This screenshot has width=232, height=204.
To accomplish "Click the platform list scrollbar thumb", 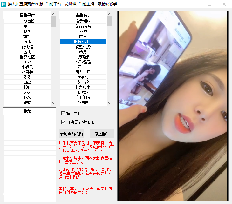I will click(x=53, y=22).
